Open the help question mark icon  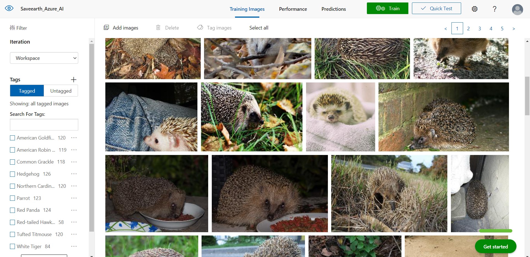pos(495,9)
